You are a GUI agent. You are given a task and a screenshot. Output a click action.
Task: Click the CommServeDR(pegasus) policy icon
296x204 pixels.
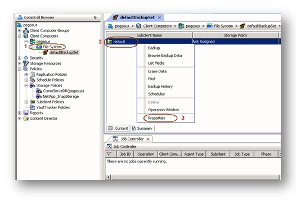39,91
